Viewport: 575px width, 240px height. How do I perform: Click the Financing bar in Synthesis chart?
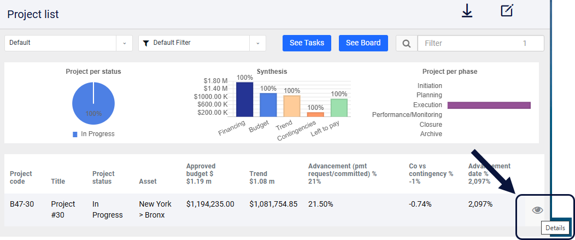click(245, 99)
